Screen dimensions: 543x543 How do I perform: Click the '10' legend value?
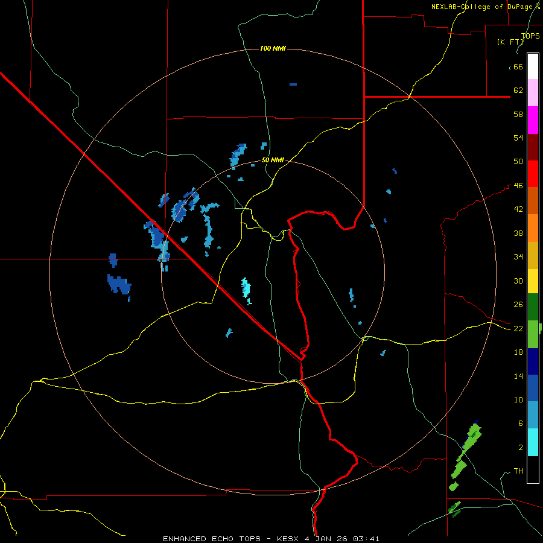[x=518, y=399]
